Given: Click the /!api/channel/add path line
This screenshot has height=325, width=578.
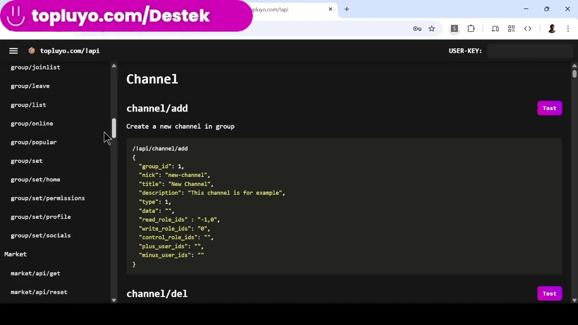Looking at the screenshot, I should pos(160,149).
